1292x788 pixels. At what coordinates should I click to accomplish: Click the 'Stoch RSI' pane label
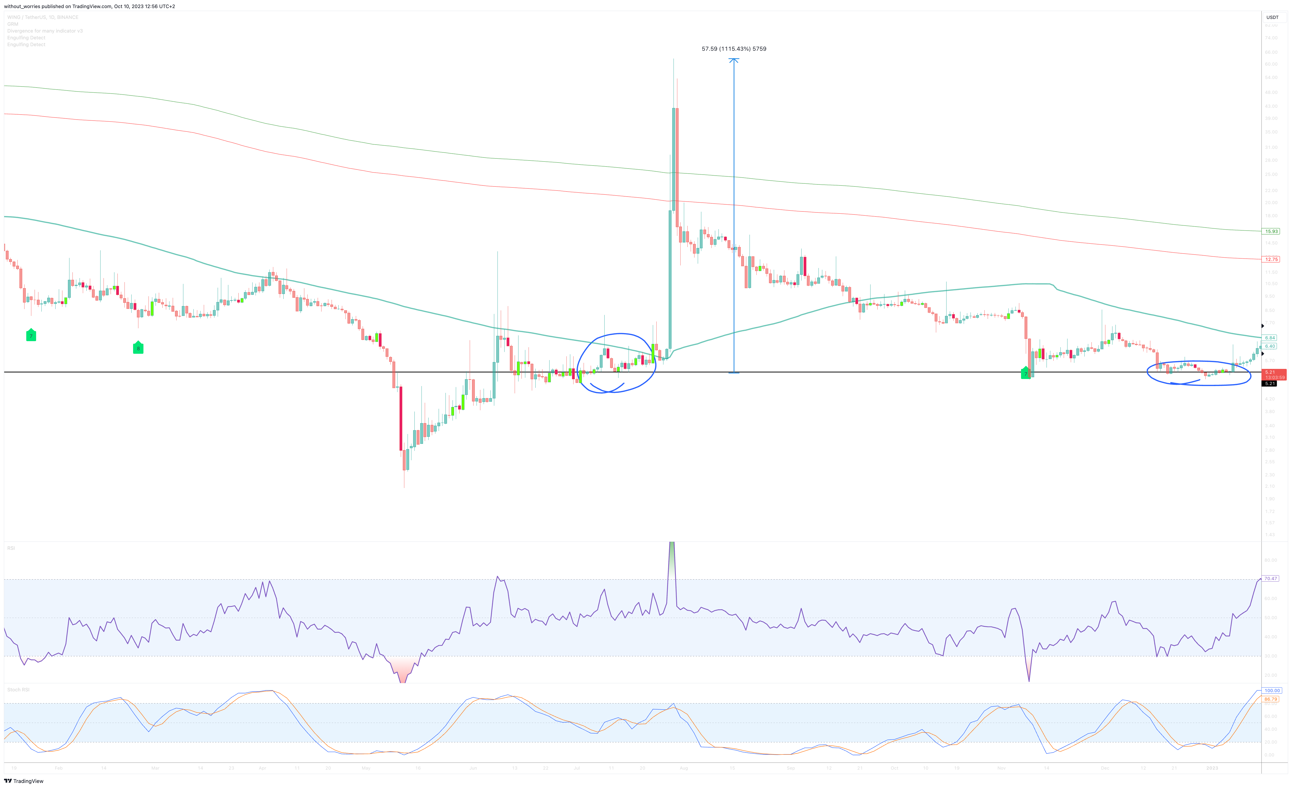coord(18,690)
